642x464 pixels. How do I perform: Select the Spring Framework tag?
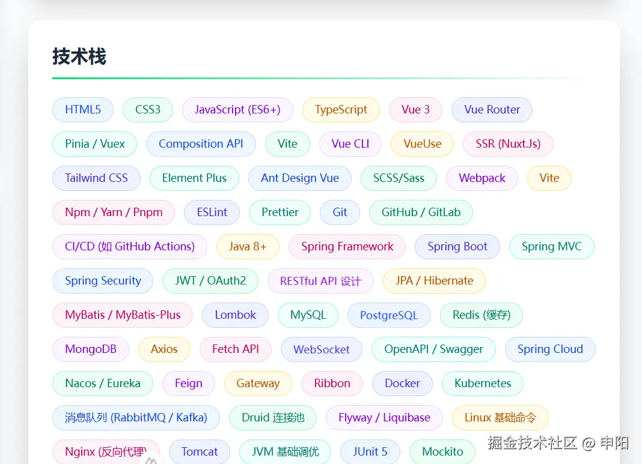click(x=347, y=247)
